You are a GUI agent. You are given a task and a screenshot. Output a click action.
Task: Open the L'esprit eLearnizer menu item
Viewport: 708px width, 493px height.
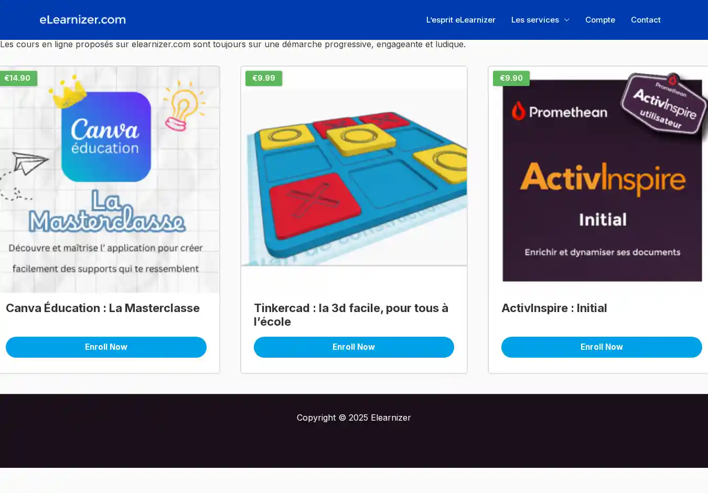tap(460, 20)
